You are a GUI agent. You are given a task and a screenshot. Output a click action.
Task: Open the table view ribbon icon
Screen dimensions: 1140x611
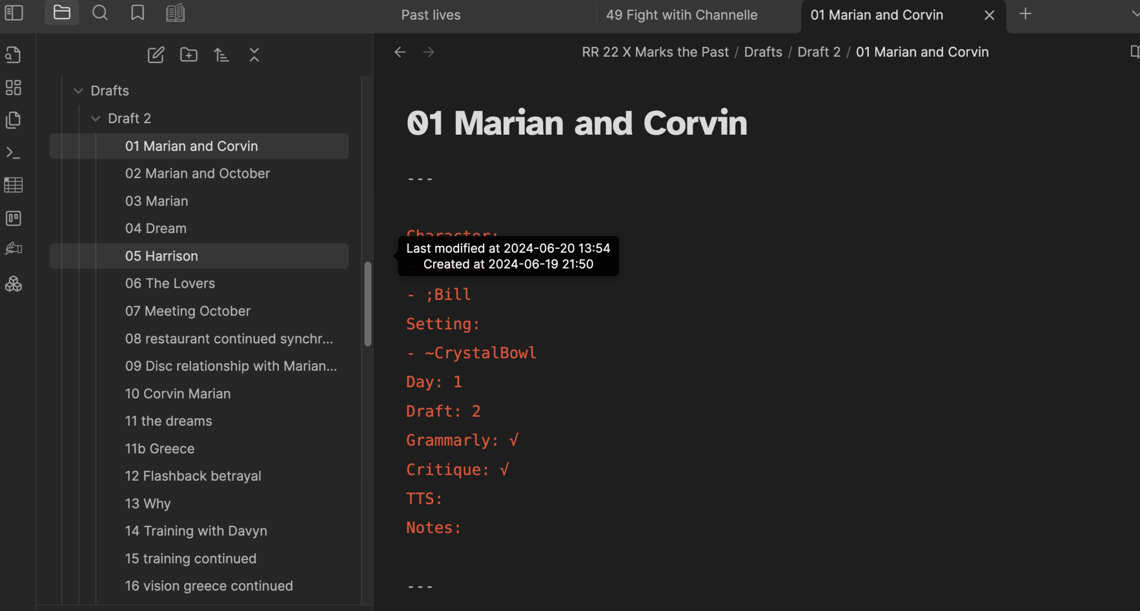13,185
